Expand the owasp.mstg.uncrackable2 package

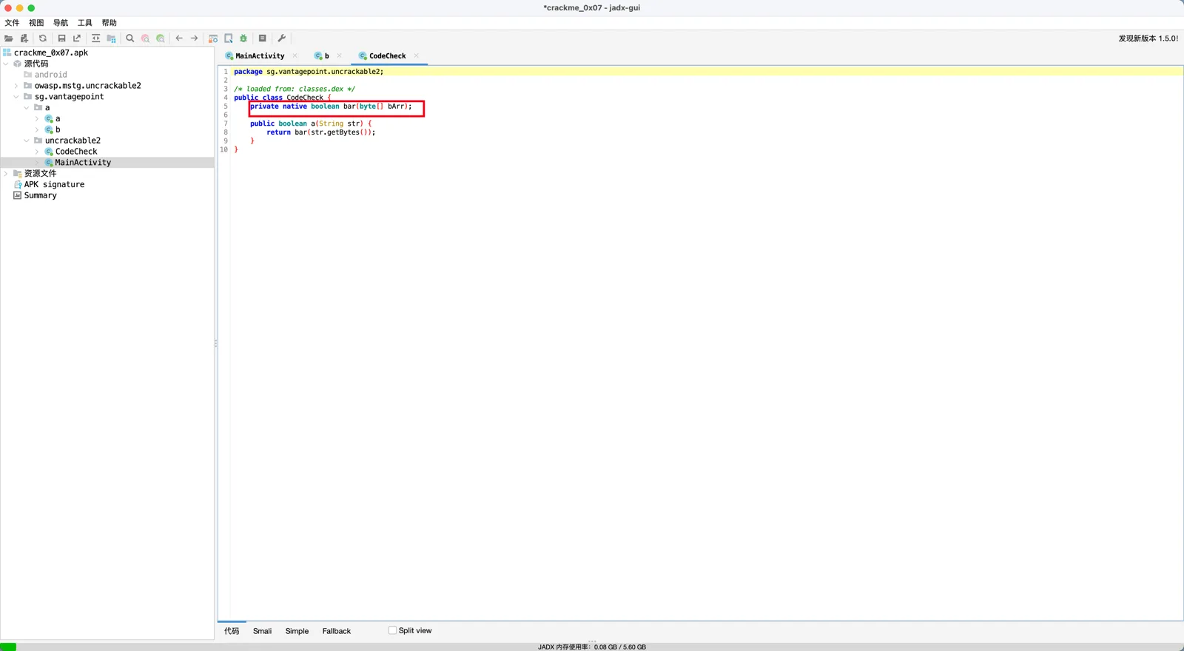[16, 86]
